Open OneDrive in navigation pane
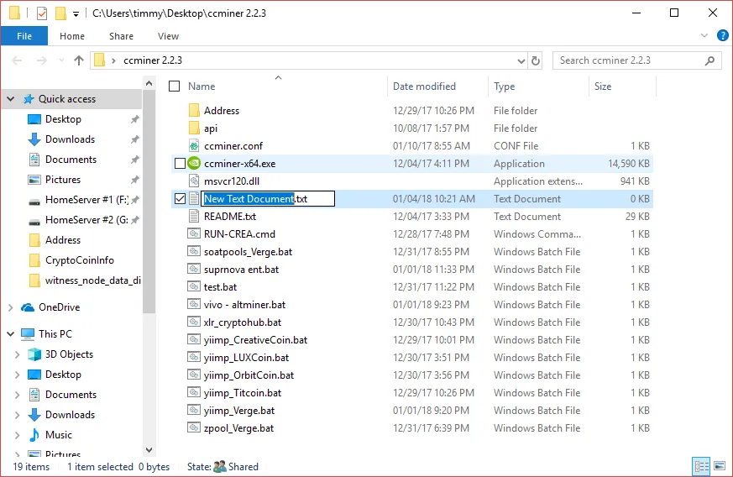 point(60,307)
